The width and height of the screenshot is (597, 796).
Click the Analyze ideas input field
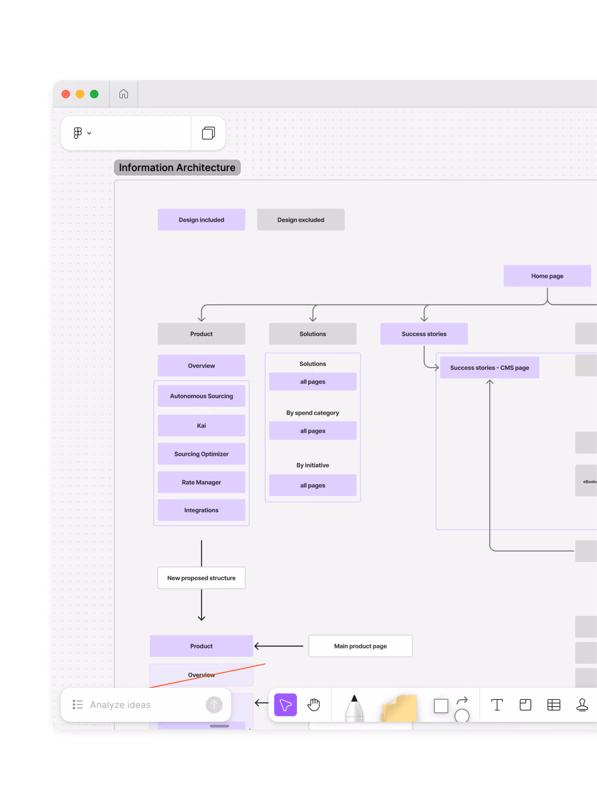[146, 705]
